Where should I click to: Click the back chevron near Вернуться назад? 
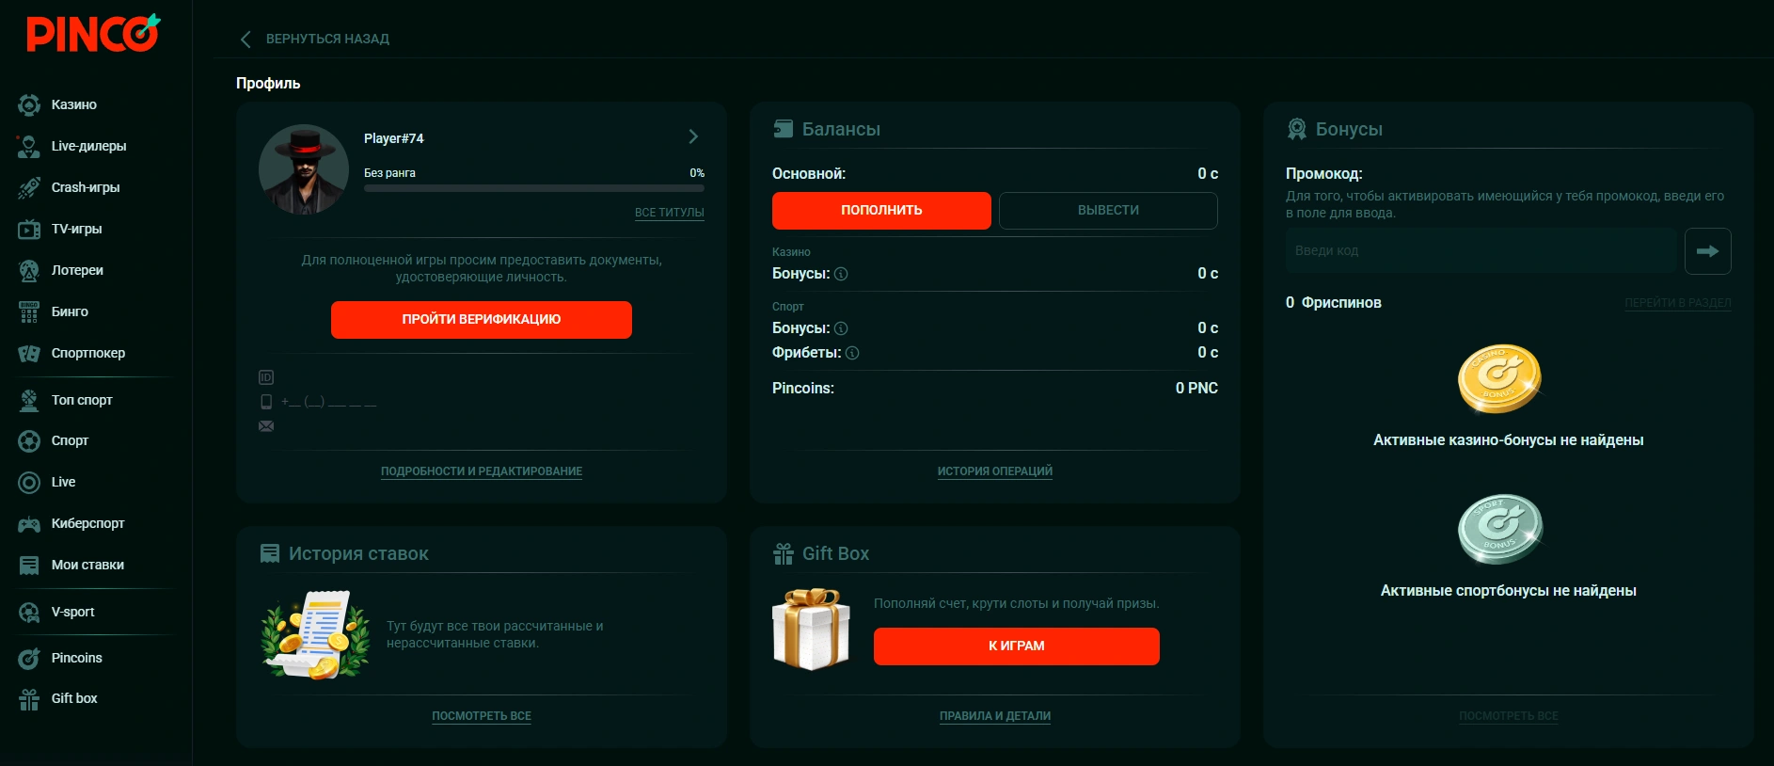coord(246,39)
